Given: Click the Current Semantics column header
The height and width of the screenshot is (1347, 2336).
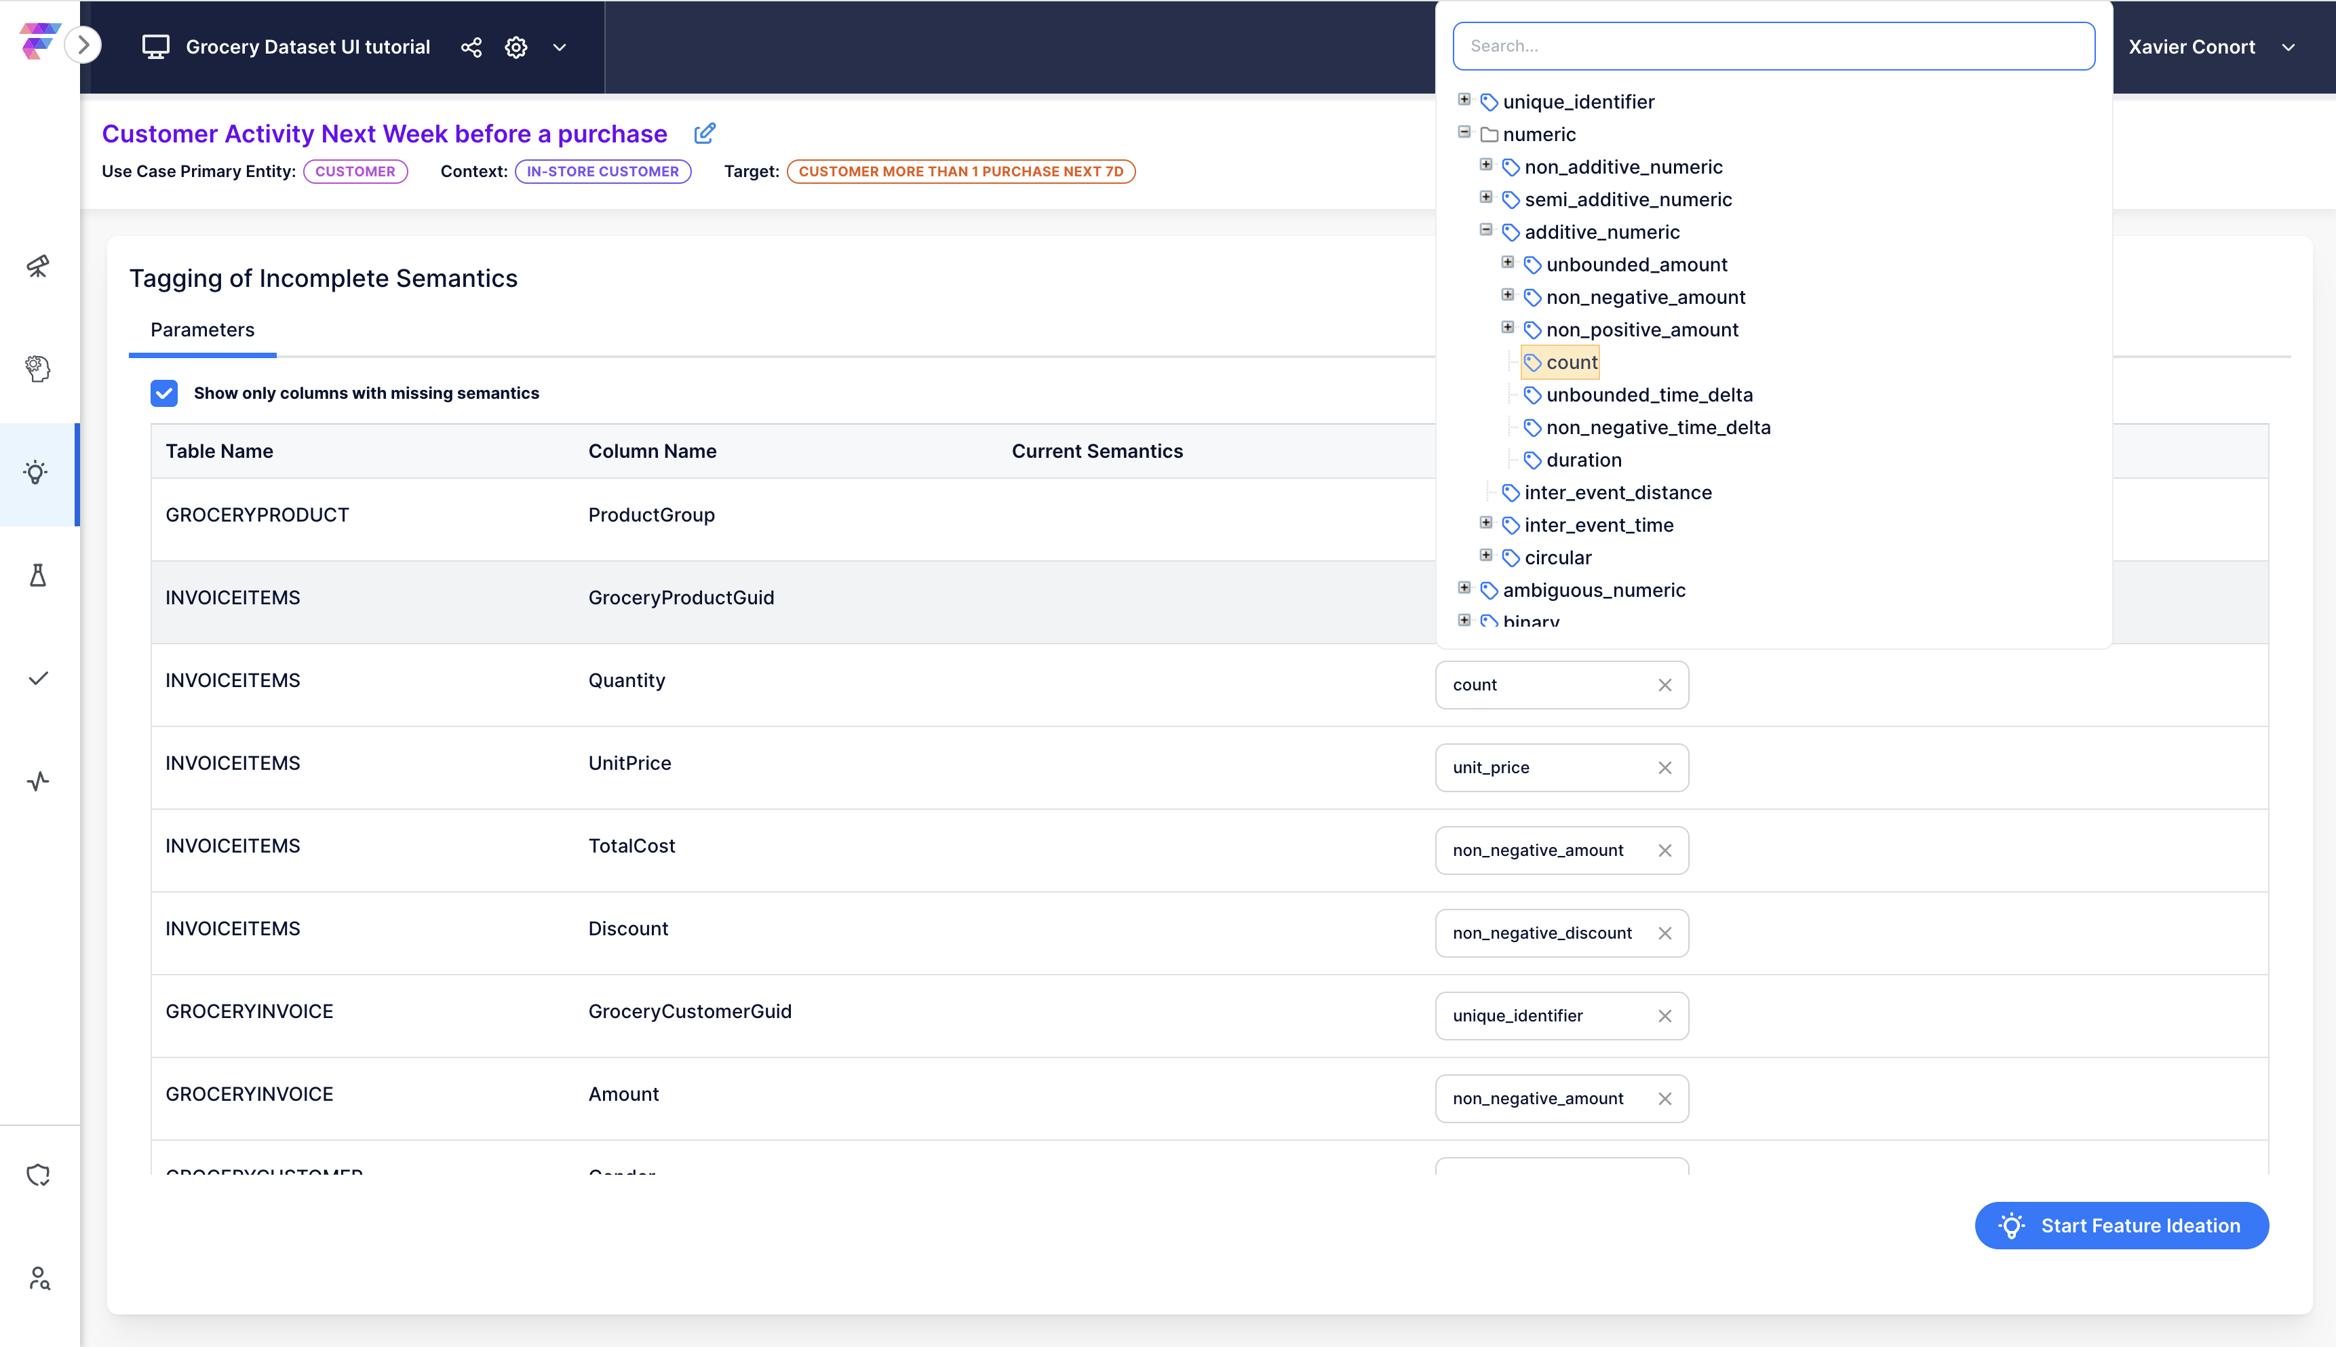Looking at the screenshot, I should tap(1097, 452).
